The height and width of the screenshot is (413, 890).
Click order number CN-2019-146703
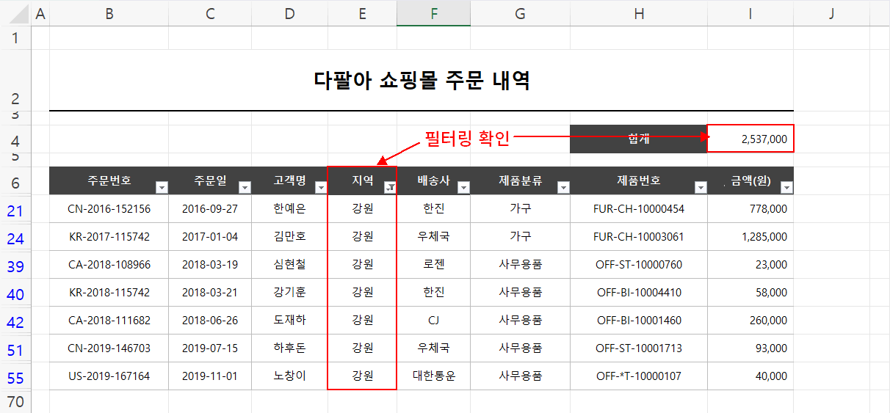pyautogui.click(x=109, y=348)
